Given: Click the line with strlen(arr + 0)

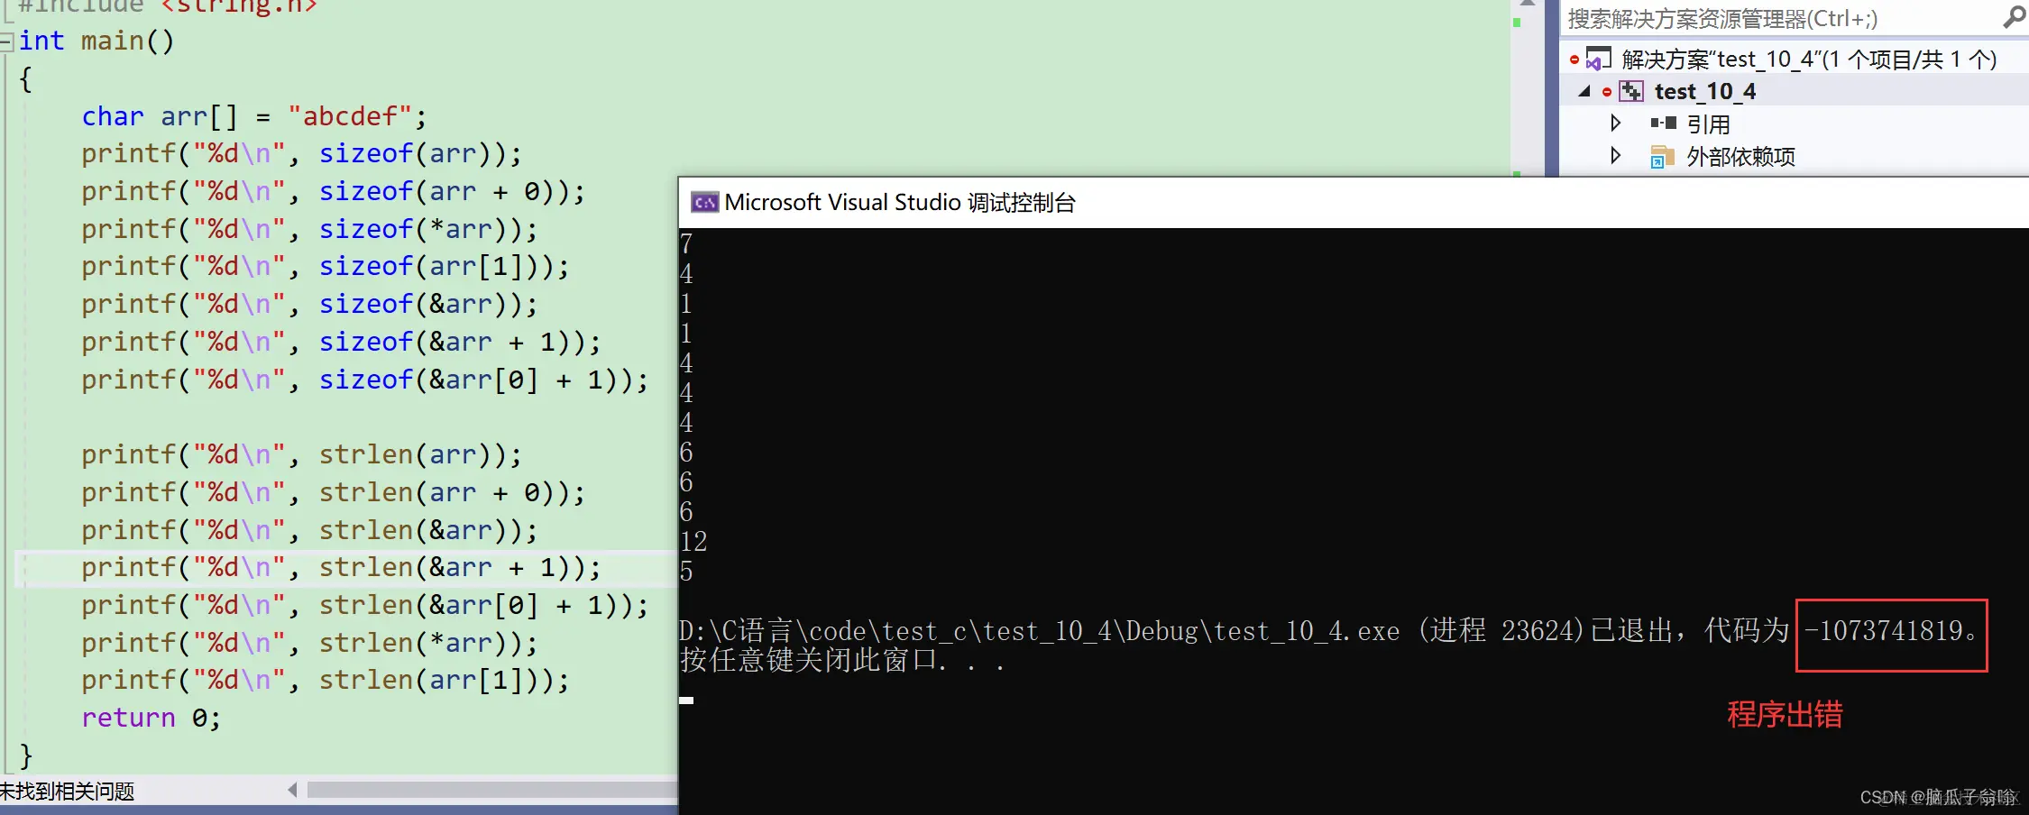Looking at the screenshot, I should (x=333, y=493).
